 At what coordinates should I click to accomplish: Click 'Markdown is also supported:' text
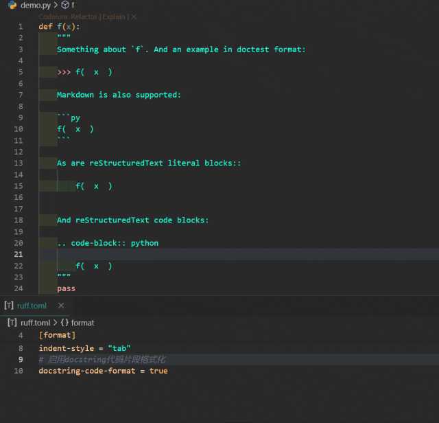click(x=119, y=95)
